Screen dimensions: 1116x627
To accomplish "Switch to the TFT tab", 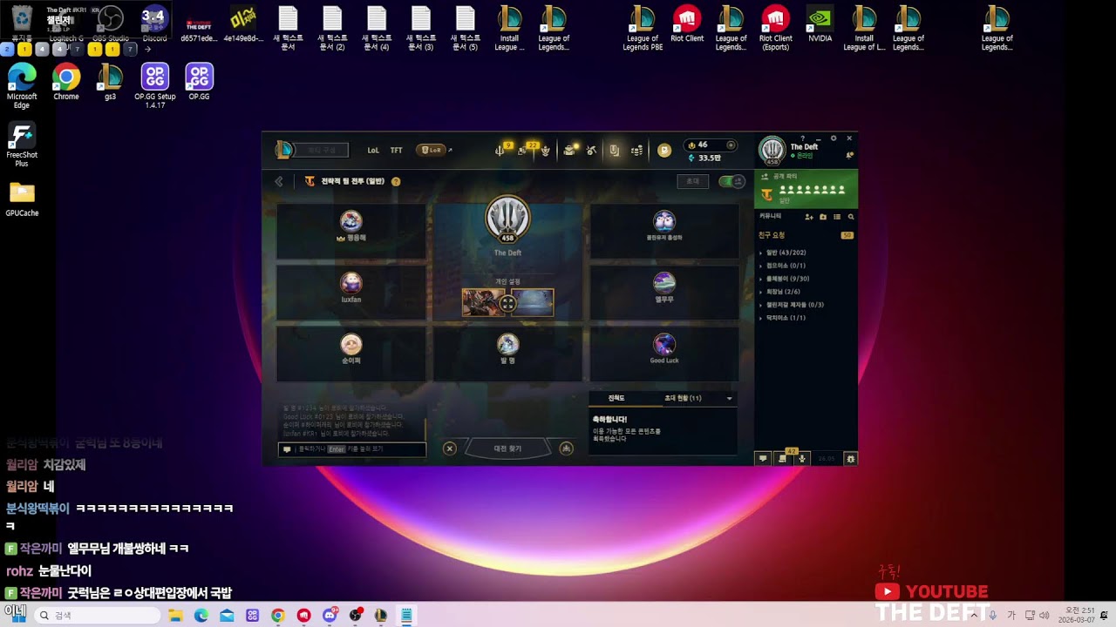I will click(x=397, y=151).
